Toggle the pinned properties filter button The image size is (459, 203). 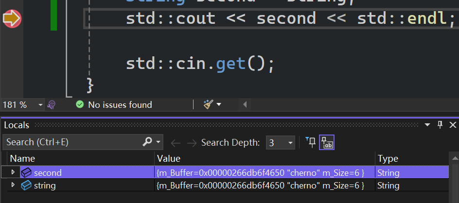(x=310, y=142)
